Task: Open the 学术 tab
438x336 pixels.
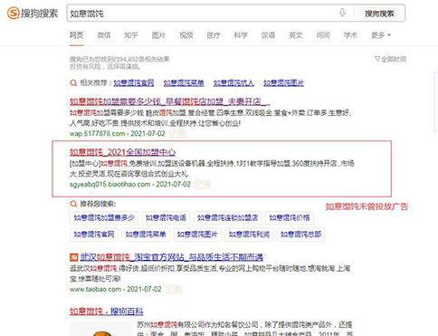Action: [350, 35]
